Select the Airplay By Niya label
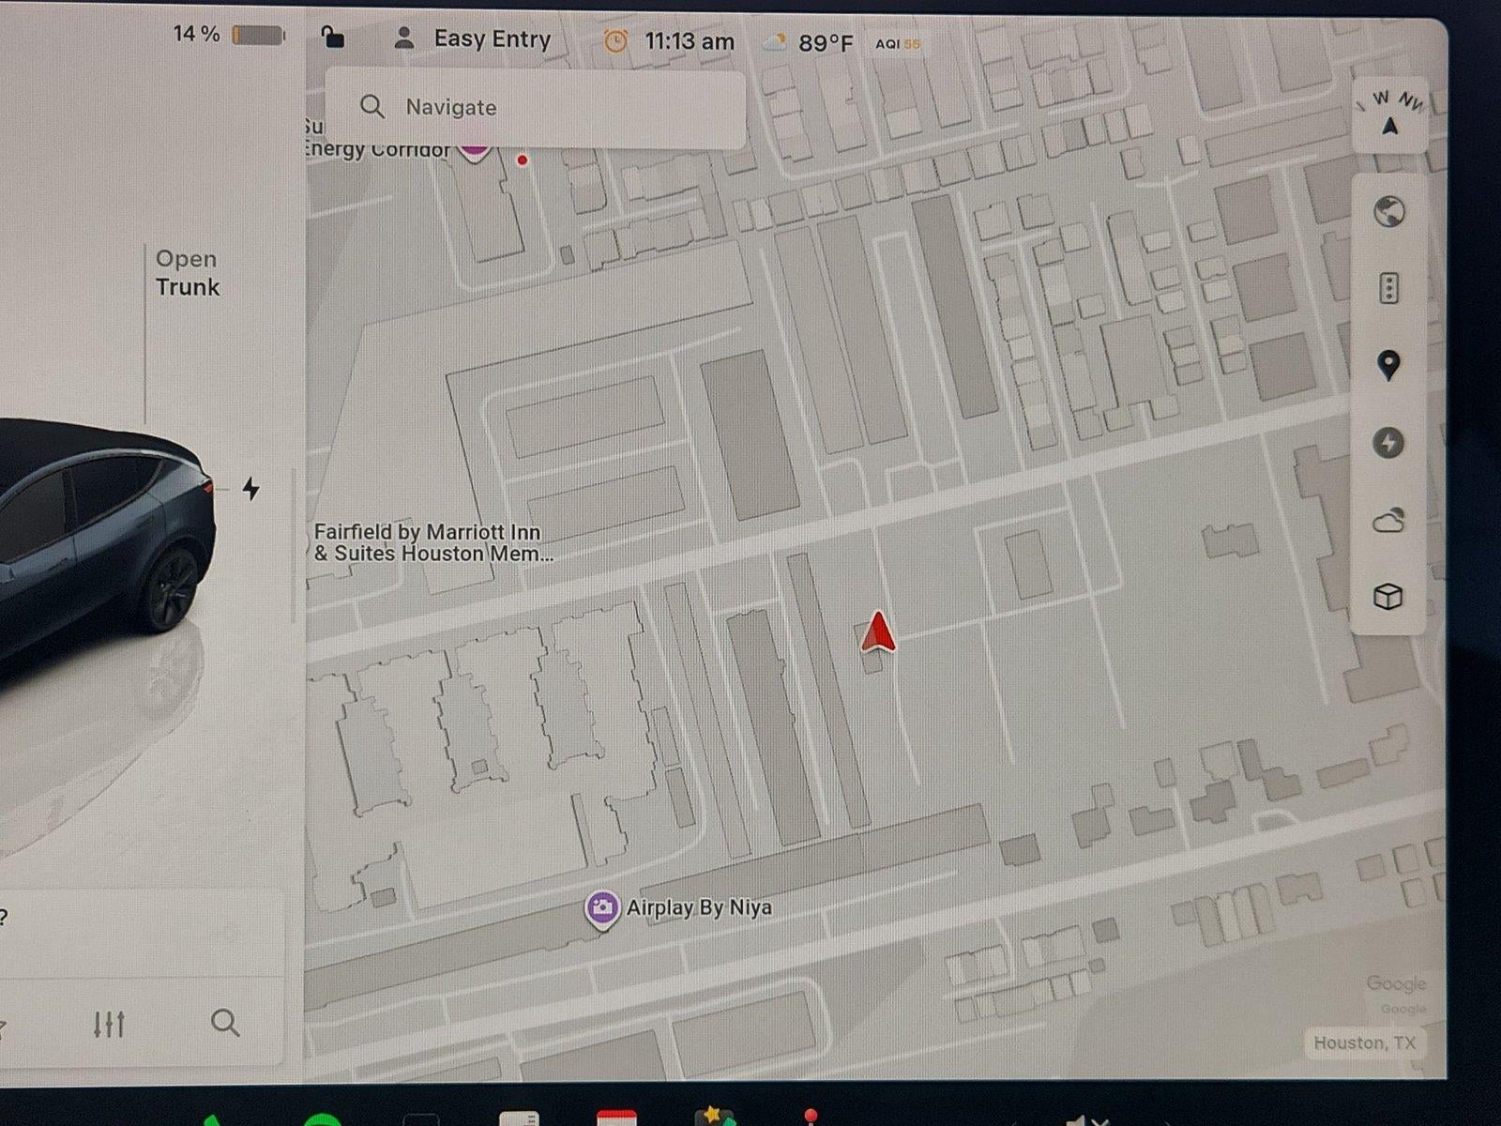1501x1126 pixels. point(699,907)
